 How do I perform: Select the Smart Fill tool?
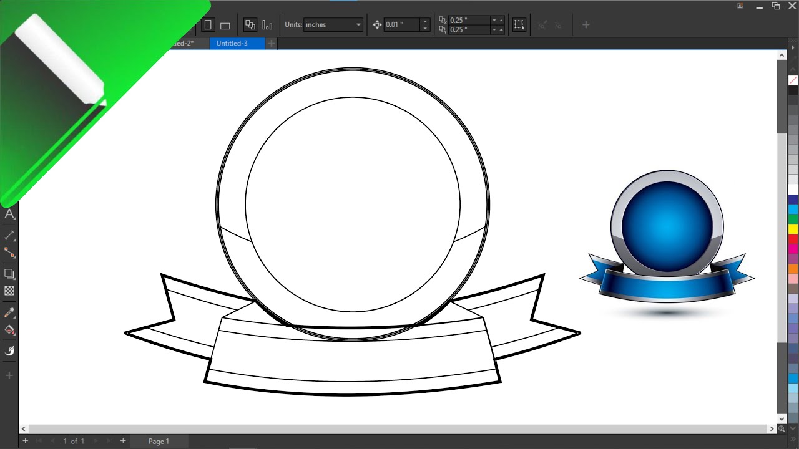click(9, 351)
